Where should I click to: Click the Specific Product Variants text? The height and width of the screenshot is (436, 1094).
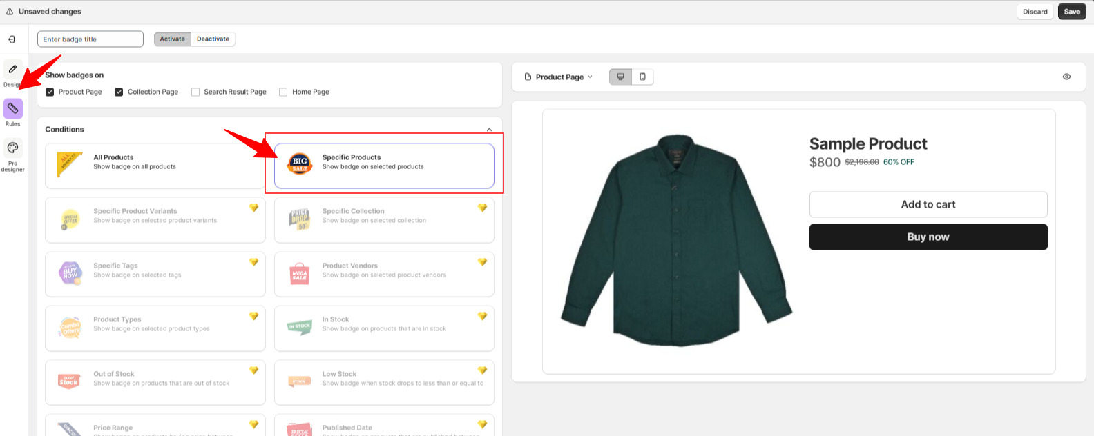coord(135,211)
